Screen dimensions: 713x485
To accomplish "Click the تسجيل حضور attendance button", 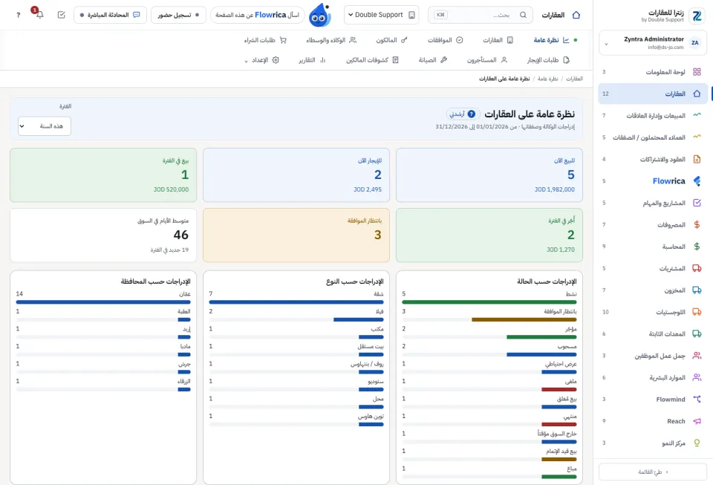I will point(178,15).
